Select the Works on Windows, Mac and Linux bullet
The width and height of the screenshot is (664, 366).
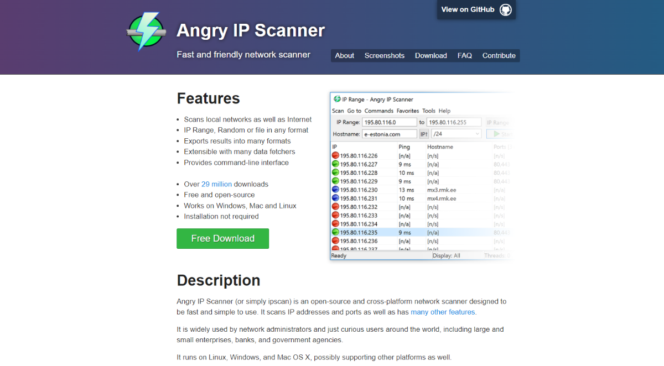point(240,206)
